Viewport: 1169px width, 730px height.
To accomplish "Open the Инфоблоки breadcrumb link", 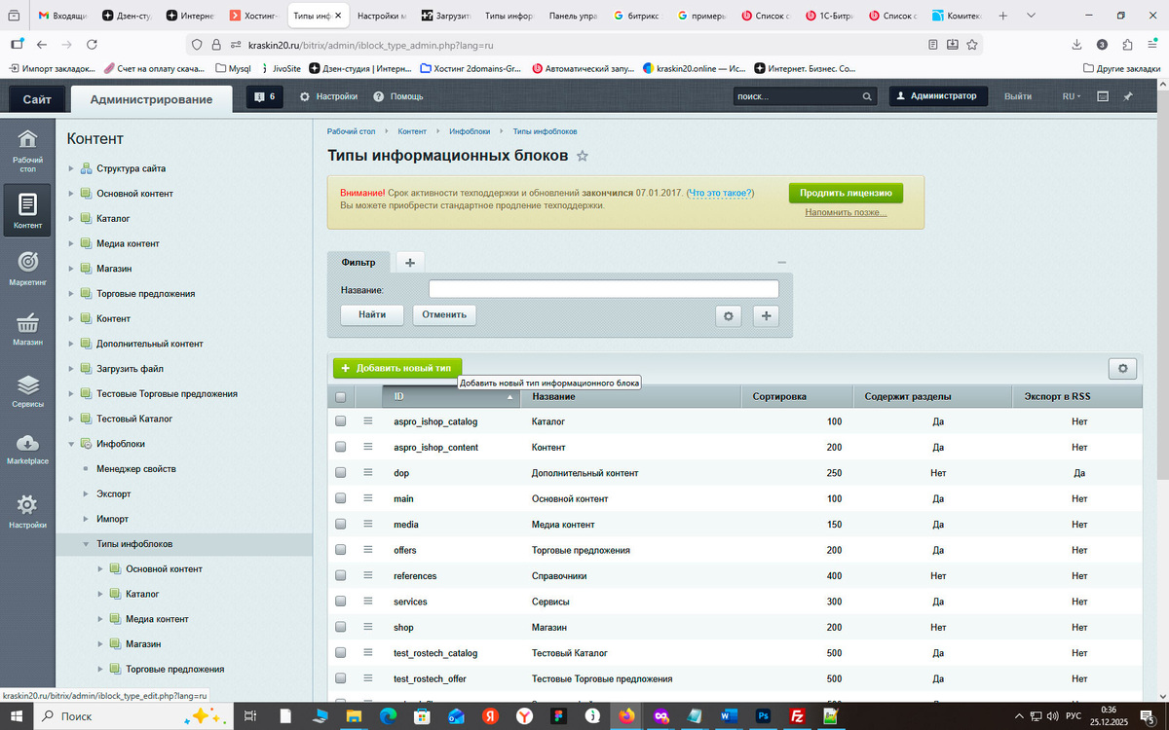I will coord(470,130).
